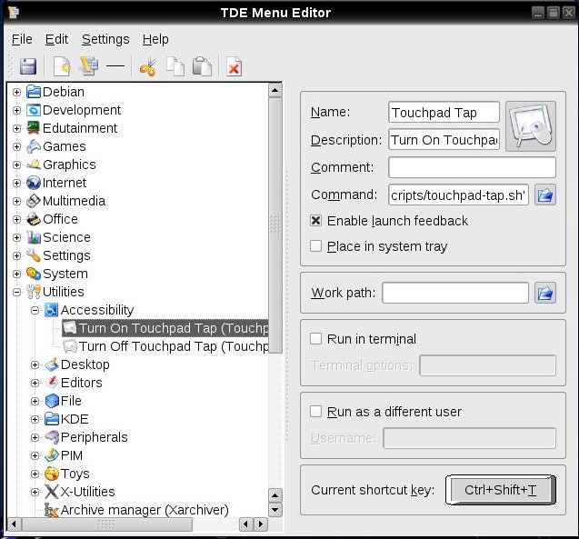Enable Place in system tray
This screenshot has width=579, height=539.
tap(315, 246)
